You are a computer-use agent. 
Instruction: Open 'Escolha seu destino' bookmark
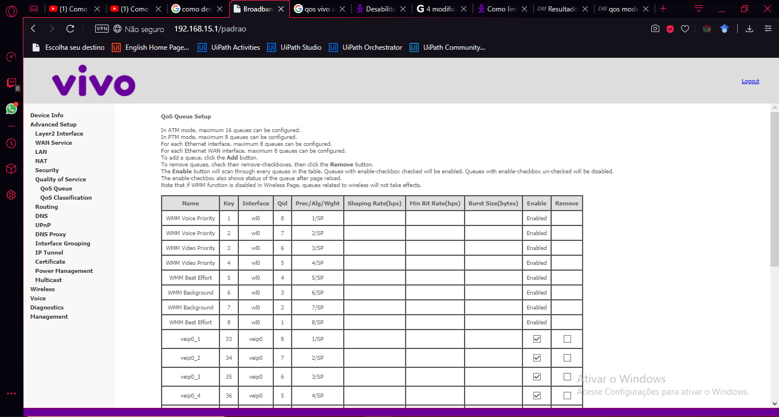68,47
